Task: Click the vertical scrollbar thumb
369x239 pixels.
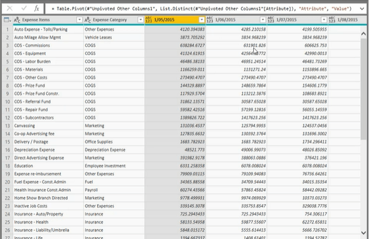Action: 363,88
